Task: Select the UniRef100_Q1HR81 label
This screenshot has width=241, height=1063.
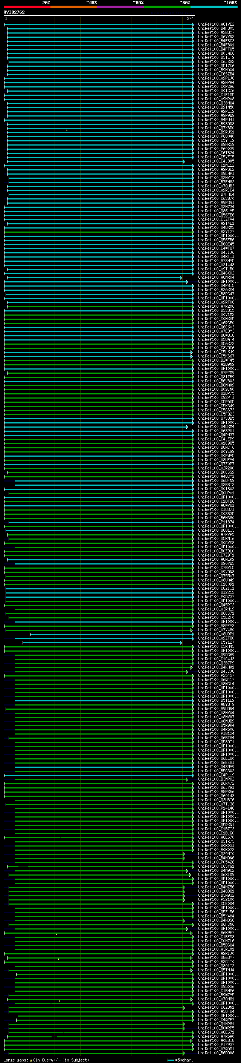Action: [216, 1024]
